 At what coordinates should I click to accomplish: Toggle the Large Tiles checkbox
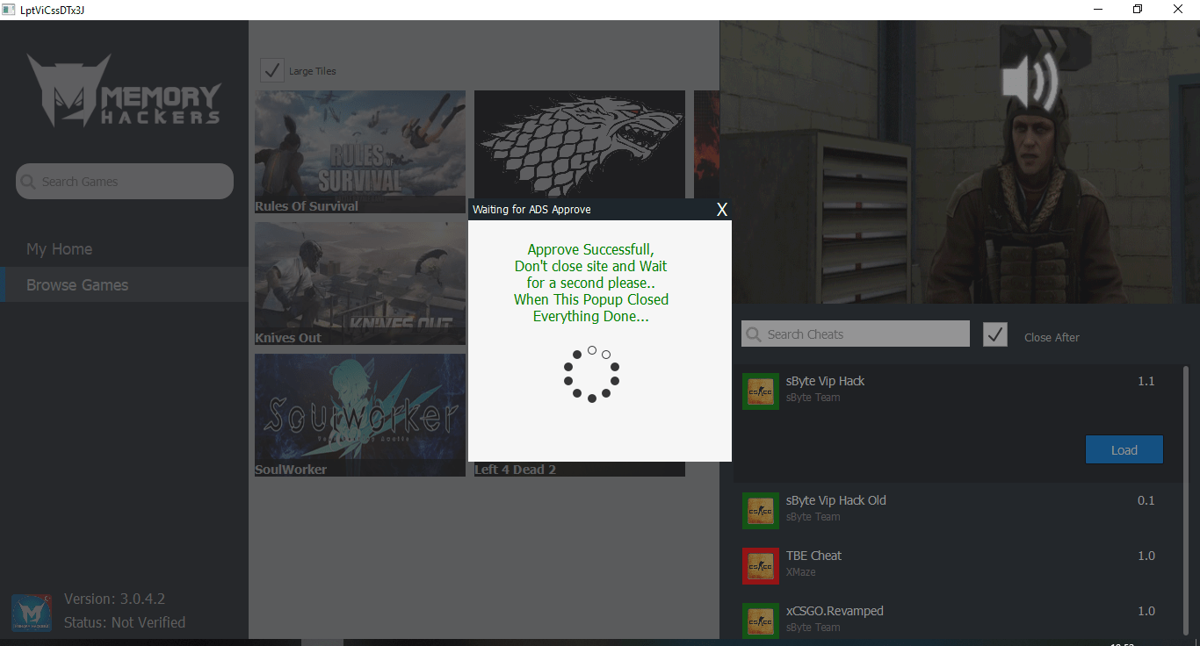coord(272,69)
